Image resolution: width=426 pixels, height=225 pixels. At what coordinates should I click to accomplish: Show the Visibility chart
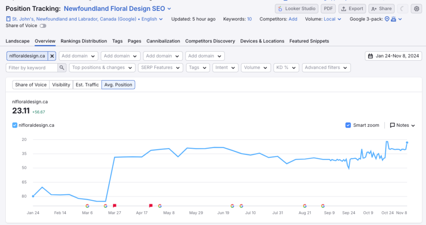(61, 85)
